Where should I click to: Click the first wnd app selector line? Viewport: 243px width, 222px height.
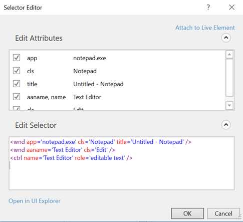click(101, 142)
